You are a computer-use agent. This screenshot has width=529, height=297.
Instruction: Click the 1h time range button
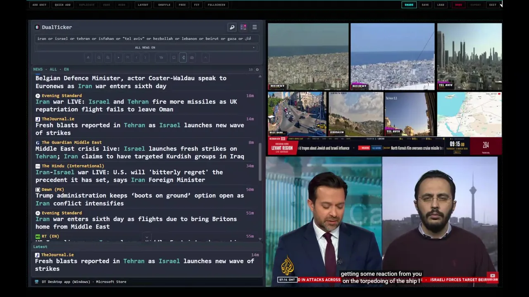161,58
